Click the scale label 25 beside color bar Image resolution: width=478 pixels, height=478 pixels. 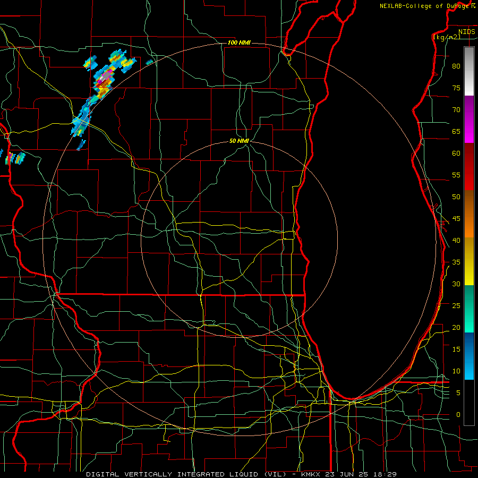pos(456,305)
